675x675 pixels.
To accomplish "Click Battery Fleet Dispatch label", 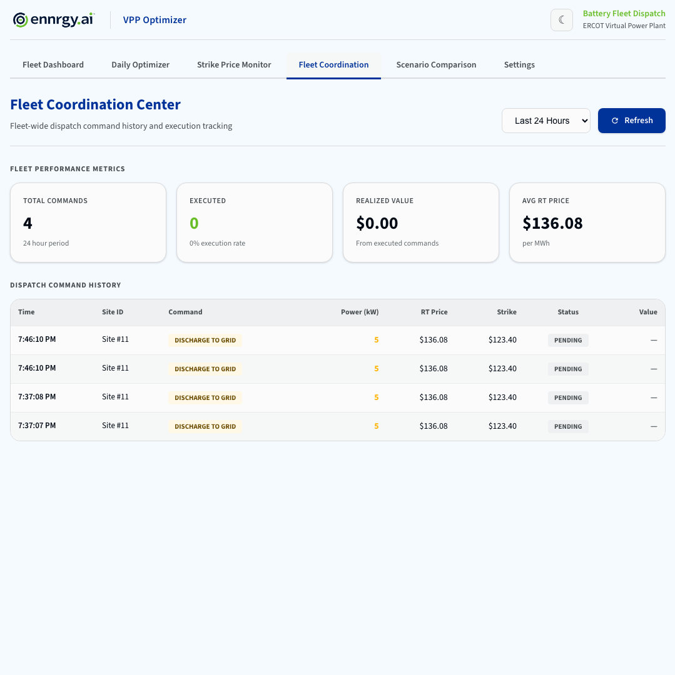I will [624, 14].
